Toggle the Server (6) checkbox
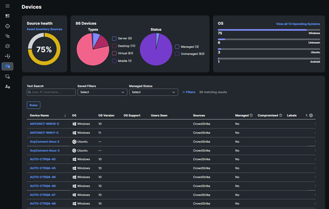This screenshot has width=329, height=209. tap(114, 38)
